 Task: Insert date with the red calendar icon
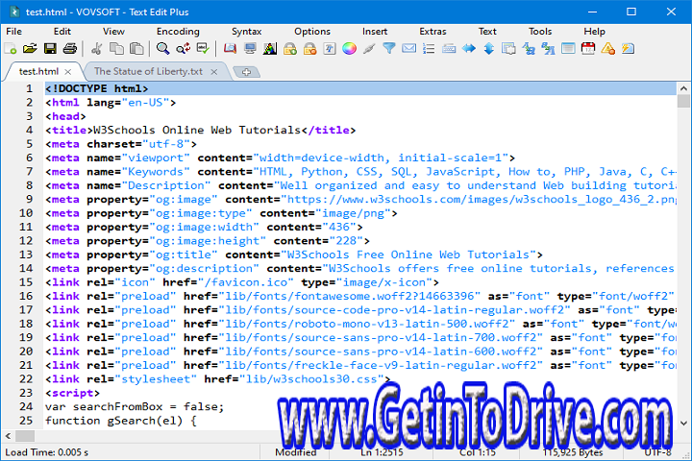point(588,49)
